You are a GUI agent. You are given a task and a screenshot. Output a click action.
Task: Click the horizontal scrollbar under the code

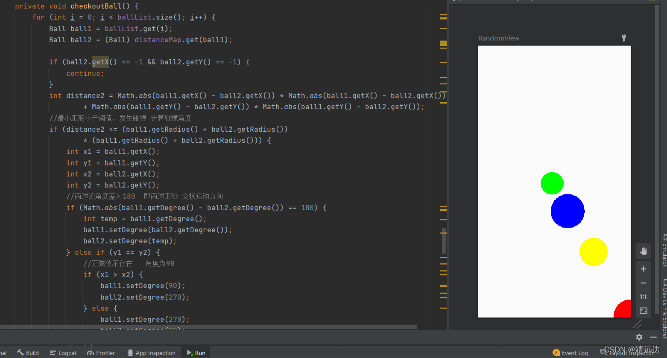tap(208, 327)
